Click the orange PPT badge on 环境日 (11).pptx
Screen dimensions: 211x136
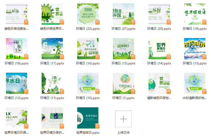point(62,91)
